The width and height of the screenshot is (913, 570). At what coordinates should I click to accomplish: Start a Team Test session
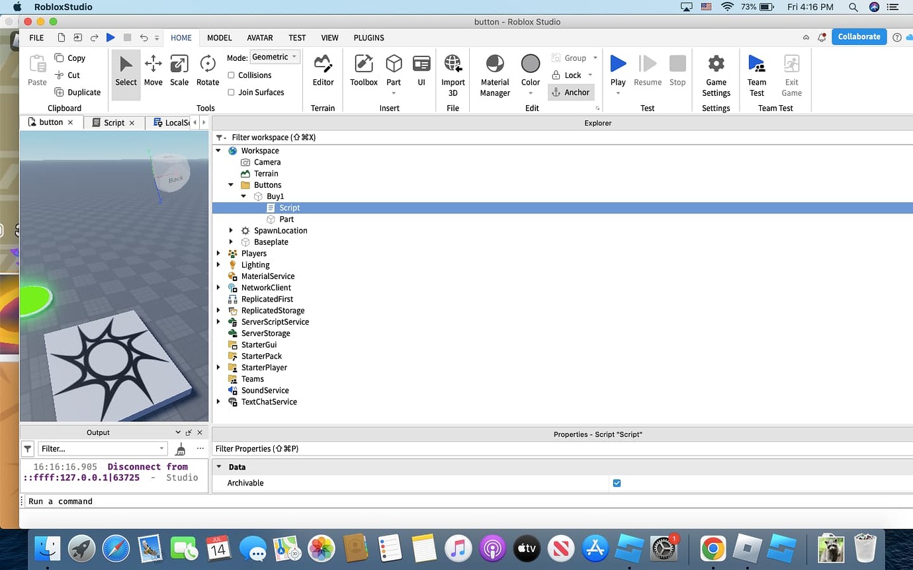pyautogui.click(x=756, y=73)
